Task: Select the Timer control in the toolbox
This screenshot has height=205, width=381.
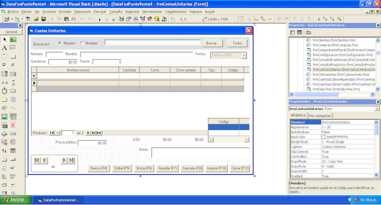Action: click(4, 91)
